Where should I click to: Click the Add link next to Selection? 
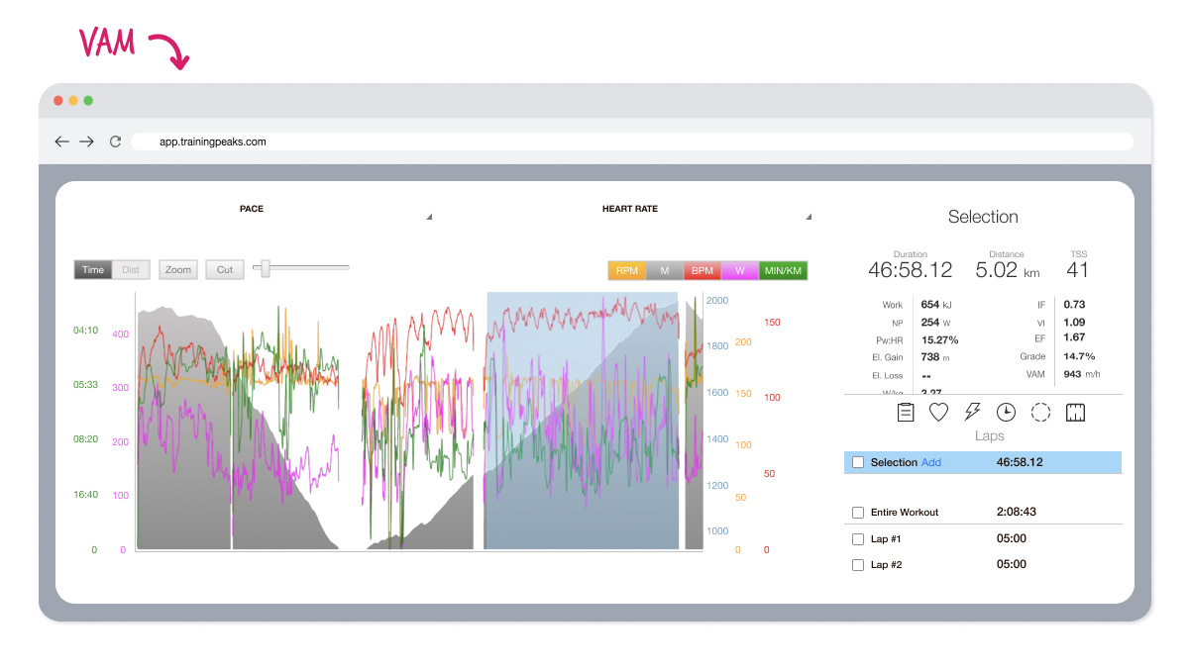point(930,461)
